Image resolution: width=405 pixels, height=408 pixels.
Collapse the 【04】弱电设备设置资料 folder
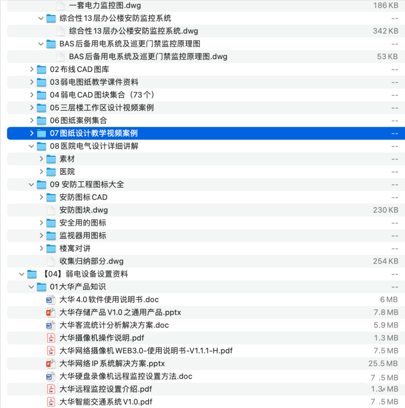click(22, 274)
